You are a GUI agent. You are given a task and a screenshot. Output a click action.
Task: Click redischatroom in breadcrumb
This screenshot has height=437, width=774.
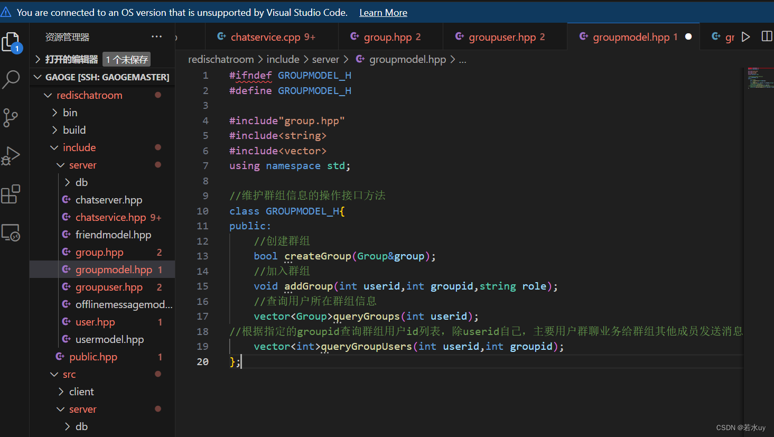(221, 59)
